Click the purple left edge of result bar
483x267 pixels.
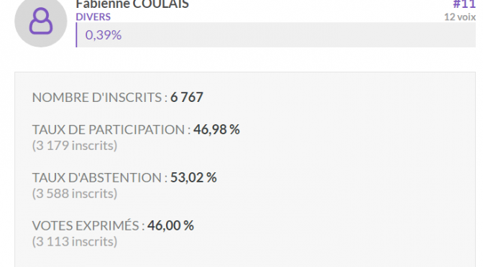point(76,34)
